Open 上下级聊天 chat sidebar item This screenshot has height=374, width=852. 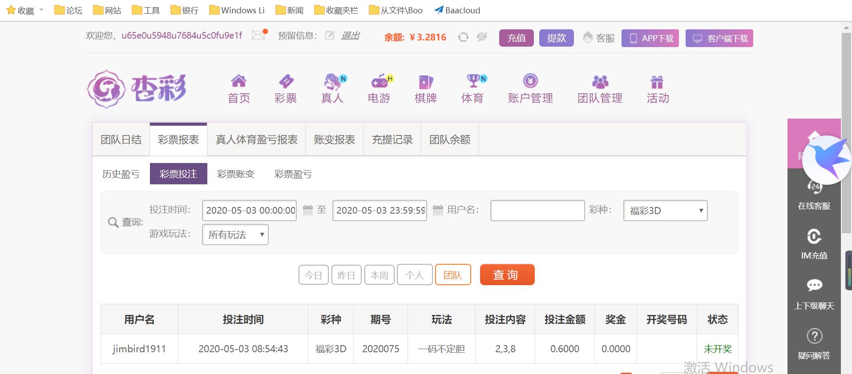pyautogui.click(x=814, y=294)
